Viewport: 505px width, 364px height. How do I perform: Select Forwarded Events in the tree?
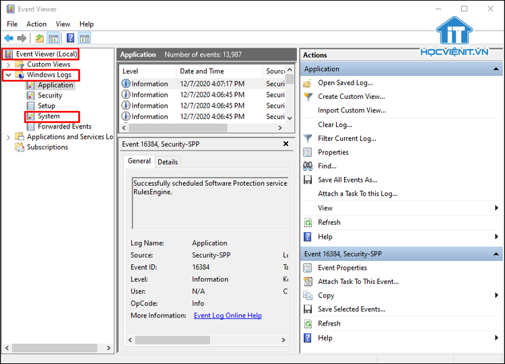tap(65, 126)
